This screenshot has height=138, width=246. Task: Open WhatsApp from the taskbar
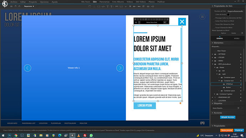(91, 136)
